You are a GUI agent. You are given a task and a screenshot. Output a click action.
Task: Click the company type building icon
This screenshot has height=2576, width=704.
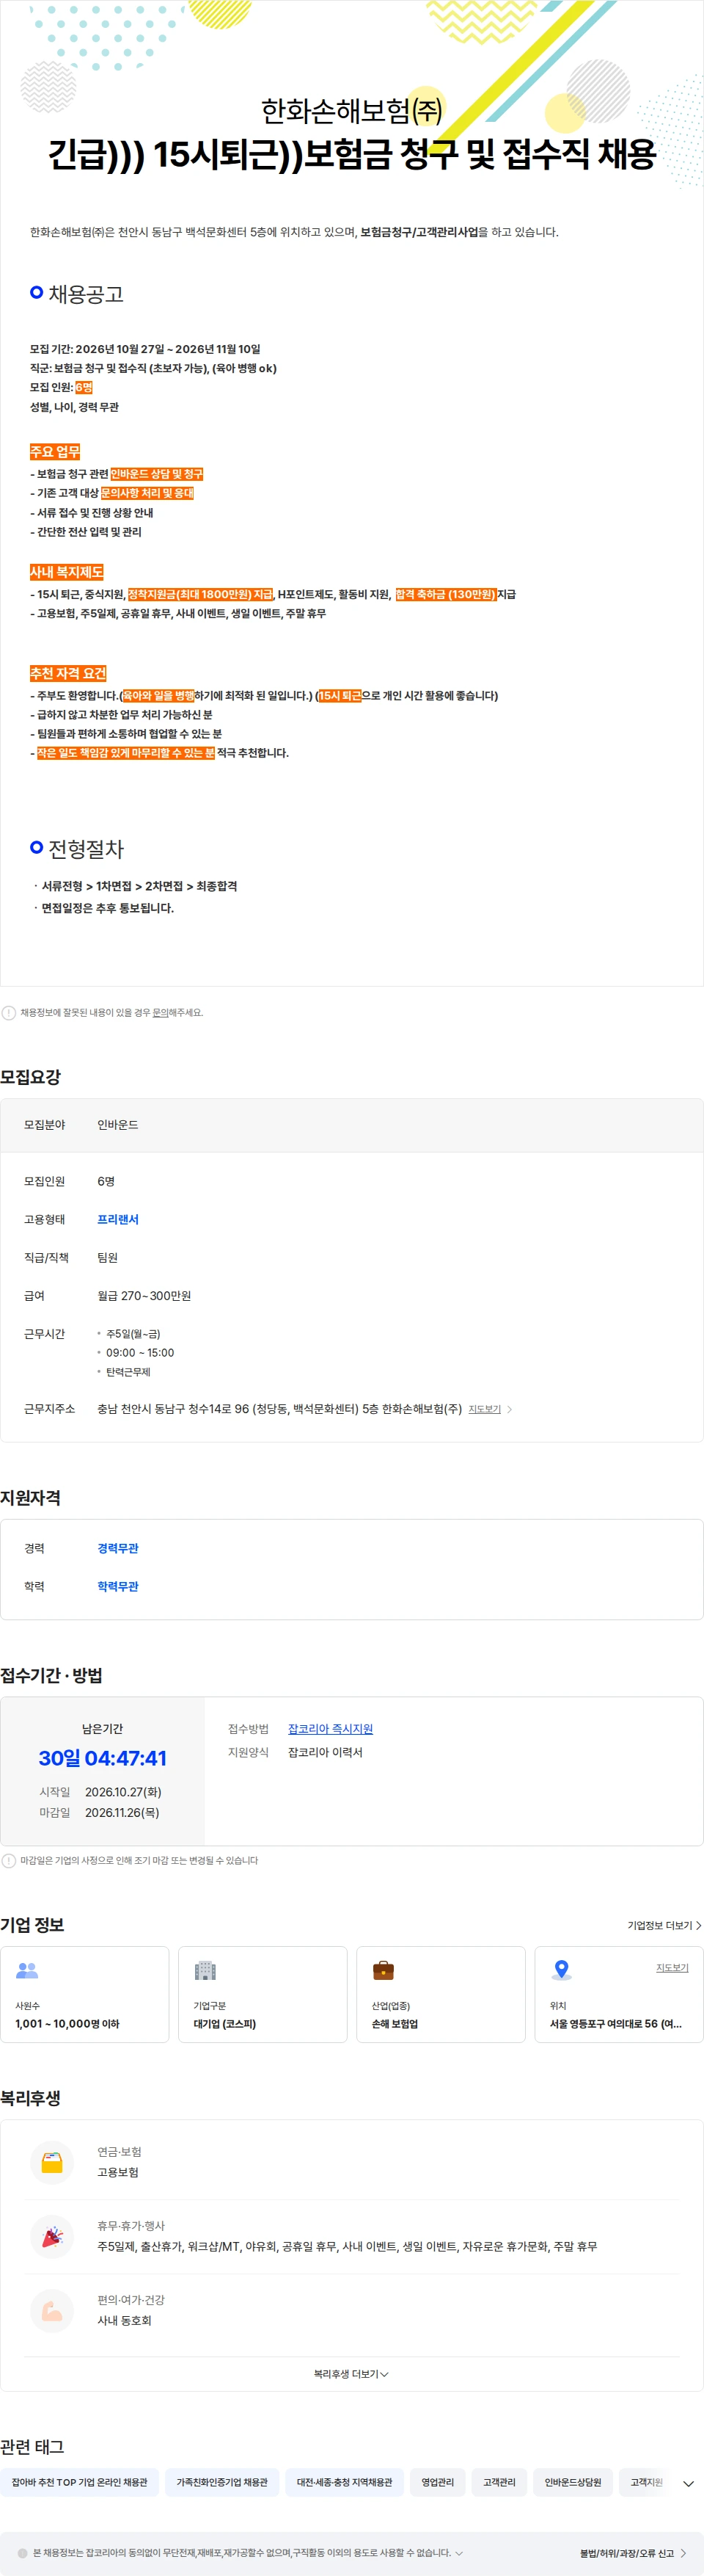[205, 1970]
